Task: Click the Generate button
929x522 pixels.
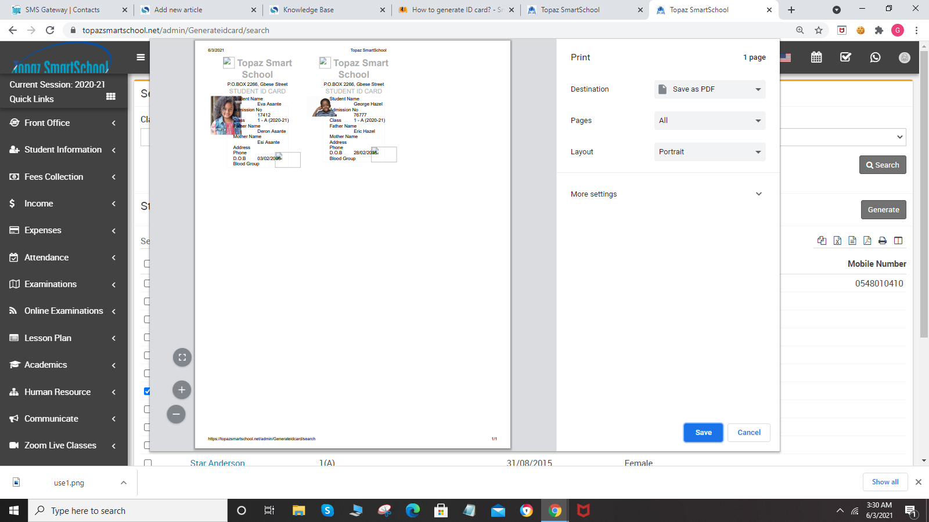Action: click(884, 210)
